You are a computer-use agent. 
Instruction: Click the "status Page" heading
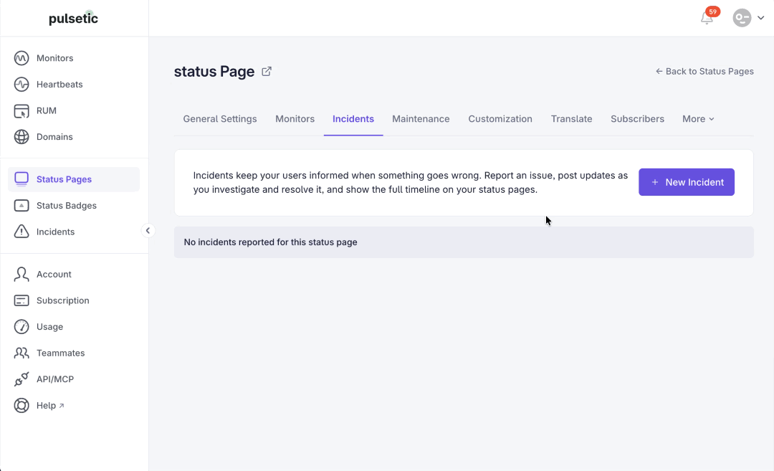coord(214,72)
